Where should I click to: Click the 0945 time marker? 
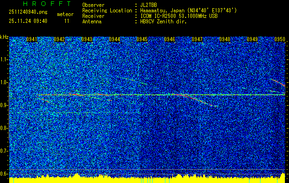click(x=142, y=40)
